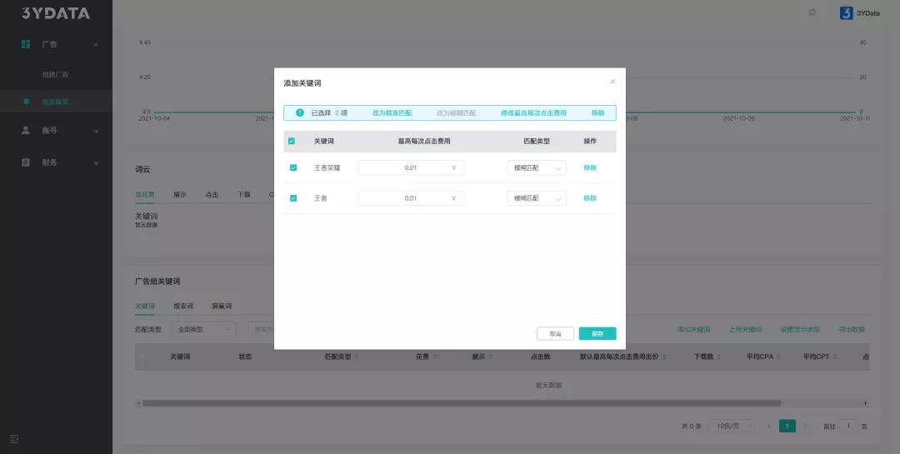Edit max click cost for 王者荣耀
Viewport: 900px width, 454px height.
point(411,167)
